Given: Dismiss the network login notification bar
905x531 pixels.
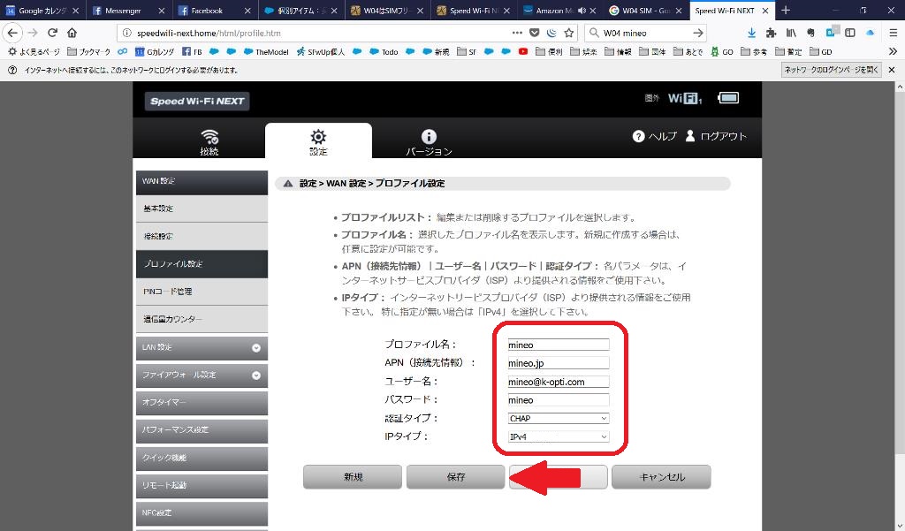Looking at the screenshot, I should click(892, 70).
